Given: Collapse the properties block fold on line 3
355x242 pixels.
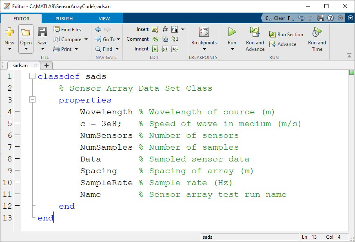Looking at the screenshot, I should pyautogui.click(x=31, y=100).
